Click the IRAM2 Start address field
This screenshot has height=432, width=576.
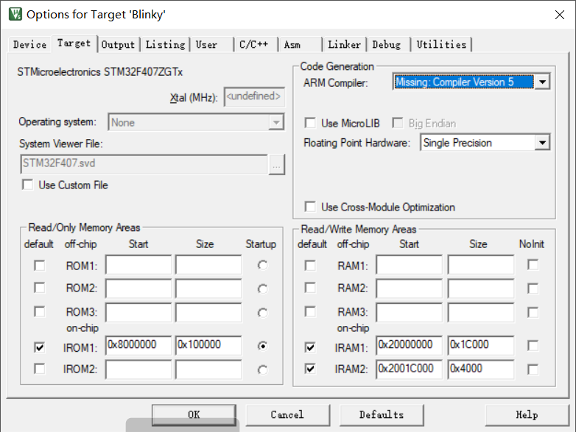tap(410, 369)
